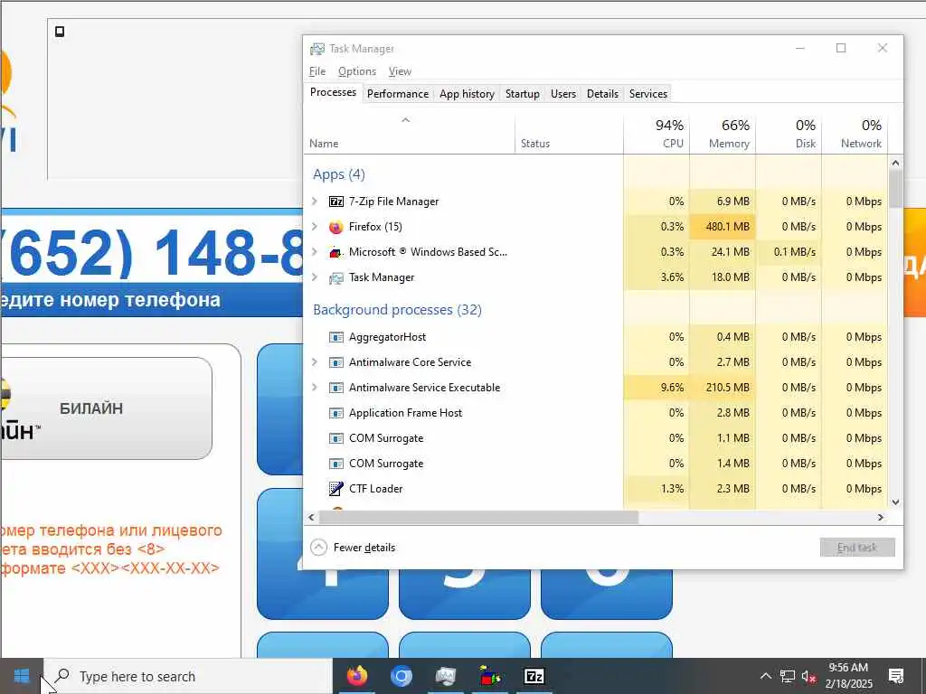Click the 210.5 MB memory cell

point(723,389)
